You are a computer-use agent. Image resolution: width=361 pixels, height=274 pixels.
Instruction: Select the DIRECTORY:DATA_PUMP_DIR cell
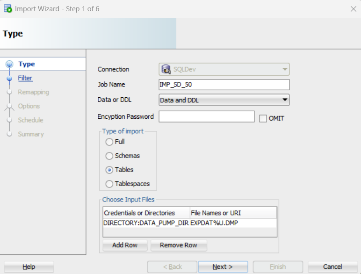click(146, 223)
